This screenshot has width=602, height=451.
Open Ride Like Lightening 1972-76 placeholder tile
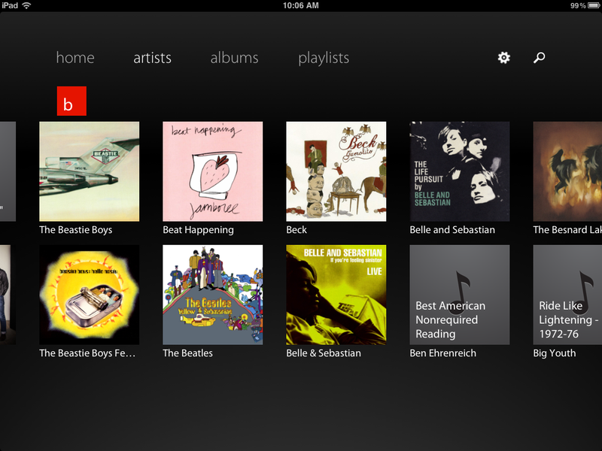coord(567,295)
